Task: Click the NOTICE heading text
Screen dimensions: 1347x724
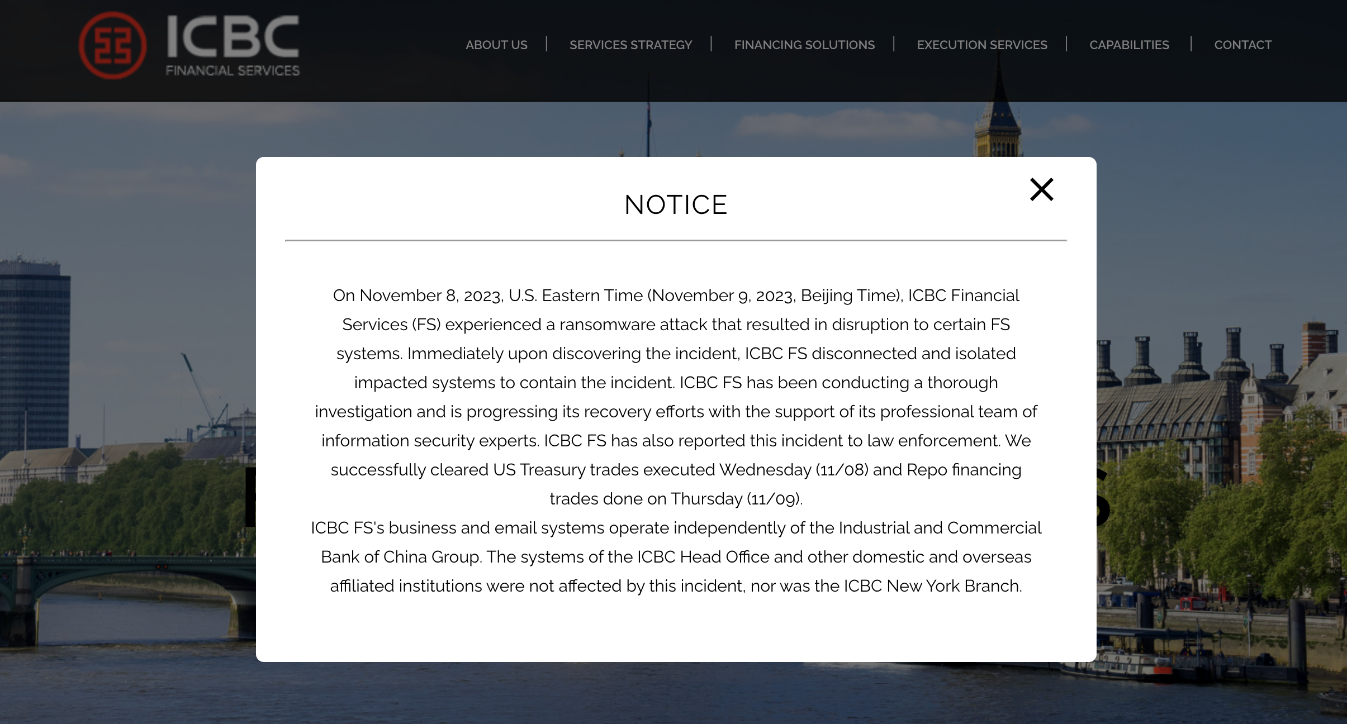Action: coord(676,205)
